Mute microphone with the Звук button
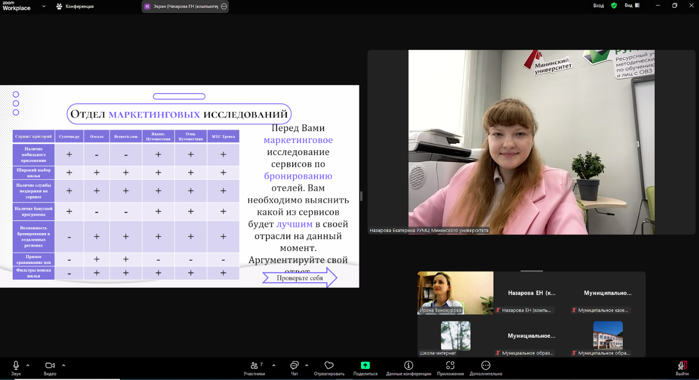Image resolution: width=699 pixels, height=380 pixels. pyautogui.click(x=16, y=368)
